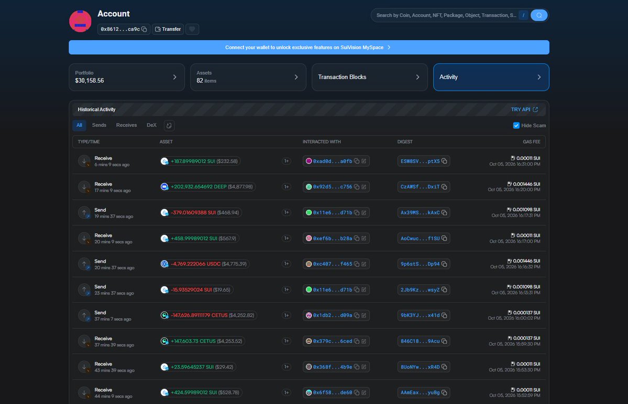Click the INTERACTED WITH column header
The height and width of the screenshot is (404, 628).
pyautogui.click(x=321, y=142)
